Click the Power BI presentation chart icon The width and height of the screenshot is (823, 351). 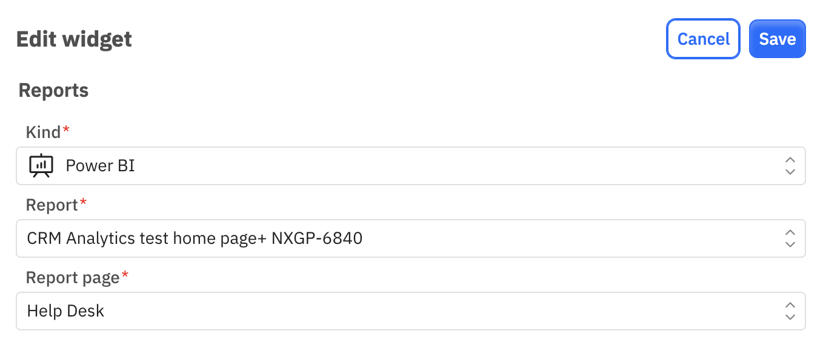pyautogui.click(x=41, y=166)
